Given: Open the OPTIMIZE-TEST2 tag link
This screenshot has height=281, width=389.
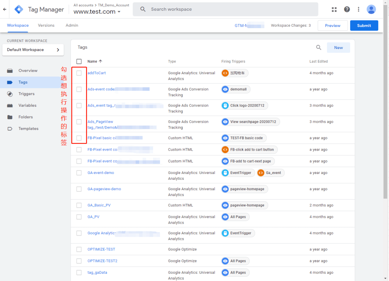Looking at the screenshot, I should coord(102,261).
